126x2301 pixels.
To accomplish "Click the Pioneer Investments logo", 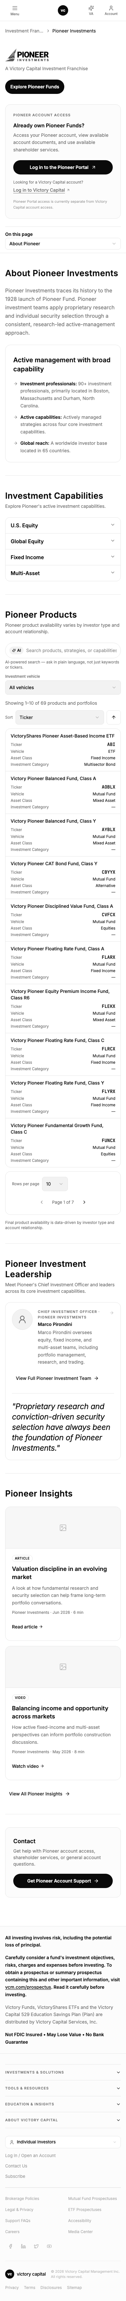I will 27,55.
